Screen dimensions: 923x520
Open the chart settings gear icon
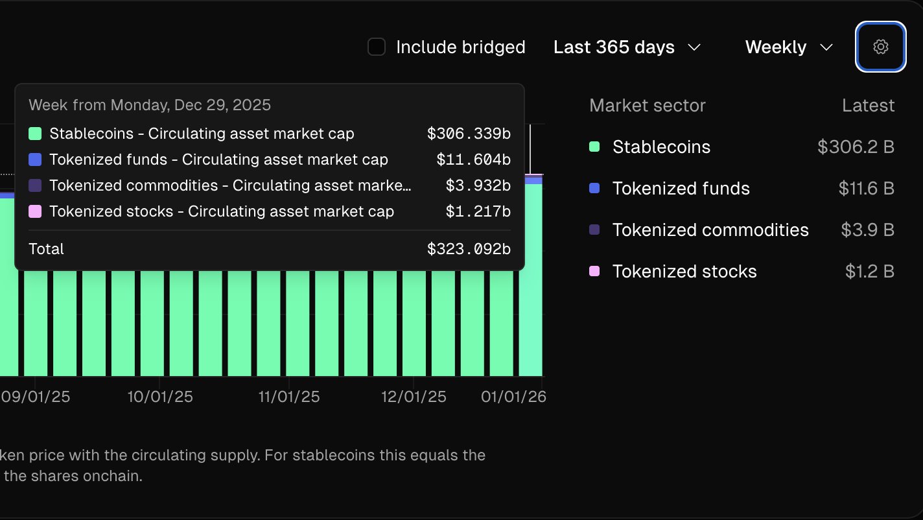point(880,47)
